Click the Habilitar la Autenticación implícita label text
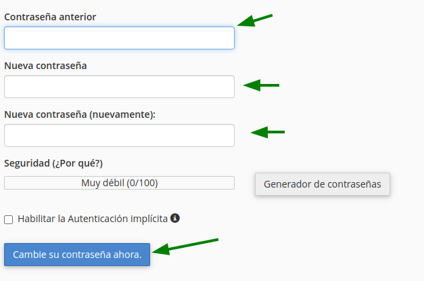 click(93, 219)
